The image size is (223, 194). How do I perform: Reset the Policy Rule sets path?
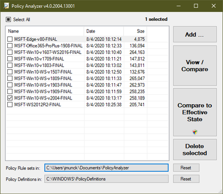click(186, 168)
